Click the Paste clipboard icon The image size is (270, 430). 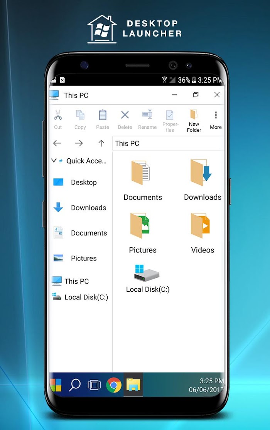[103, 115]
